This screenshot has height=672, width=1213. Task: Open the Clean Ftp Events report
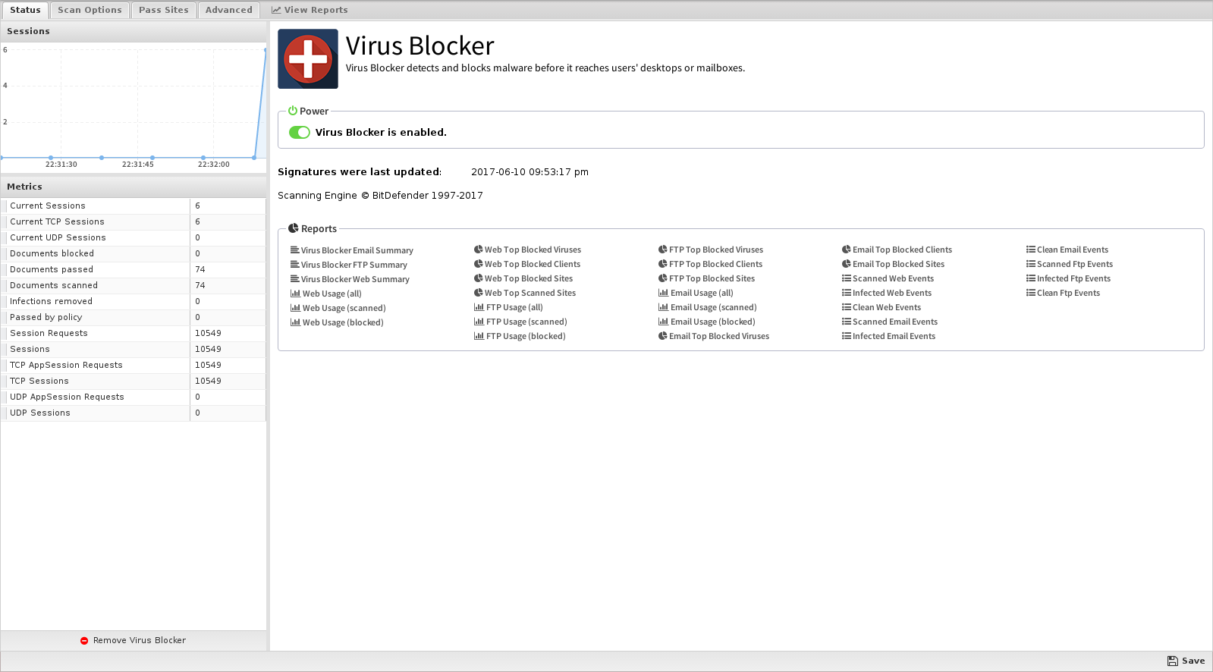point(1064,293)
